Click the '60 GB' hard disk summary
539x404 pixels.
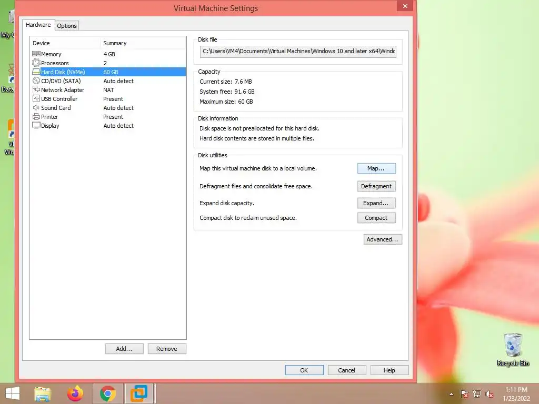[111, 72]
